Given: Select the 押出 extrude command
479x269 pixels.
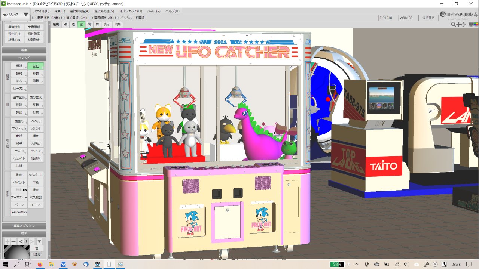Looking at the screenshot, I should coord(19,112).
